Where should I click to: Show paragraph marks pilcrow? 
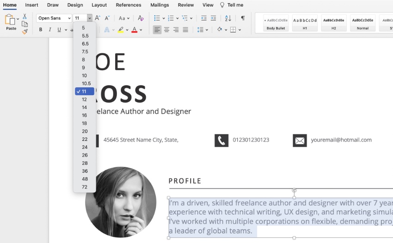click(x=243, y=18)
